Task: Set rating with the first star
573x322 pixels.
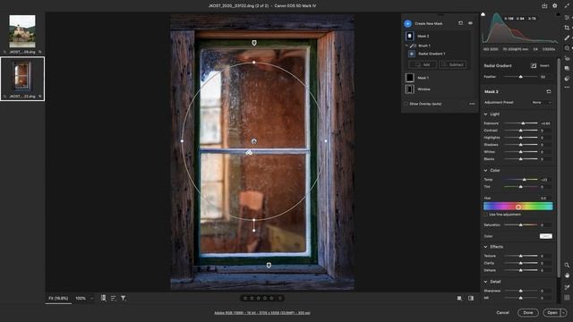Action: point(245,298)
